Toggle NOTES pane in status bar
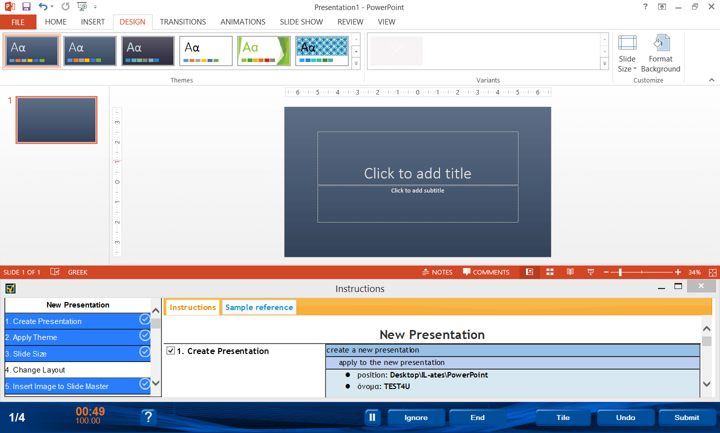 437,272
